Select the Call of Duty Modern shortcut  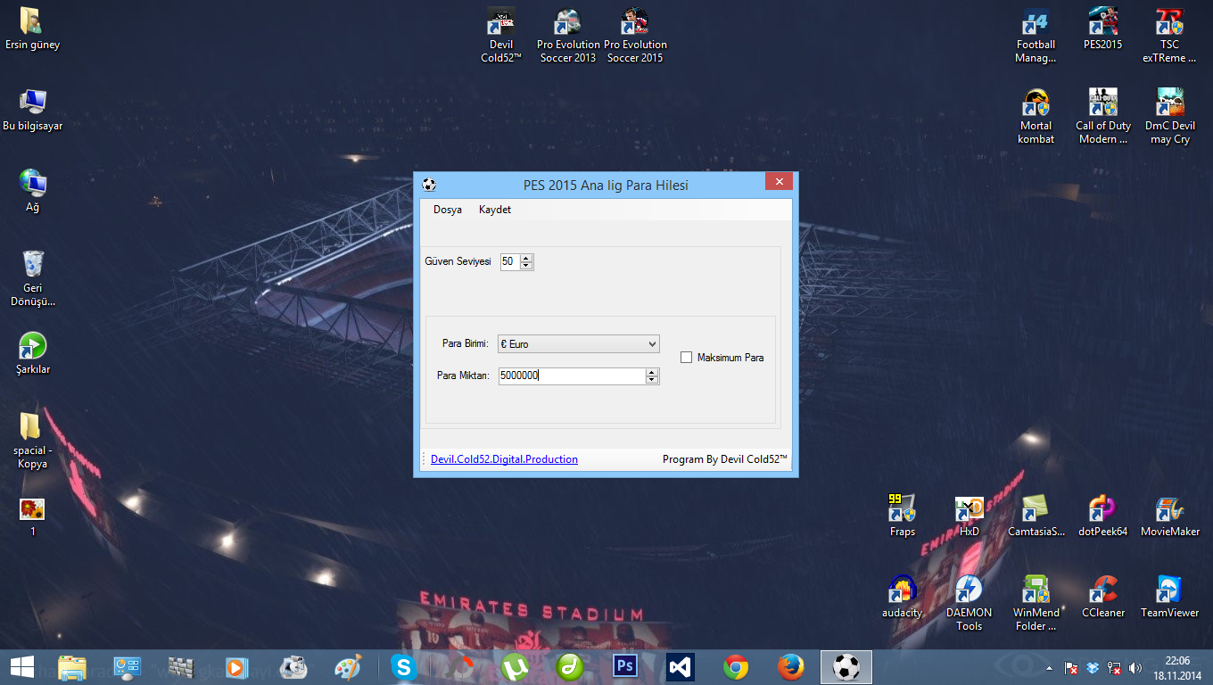click(x=1103, y=117)
